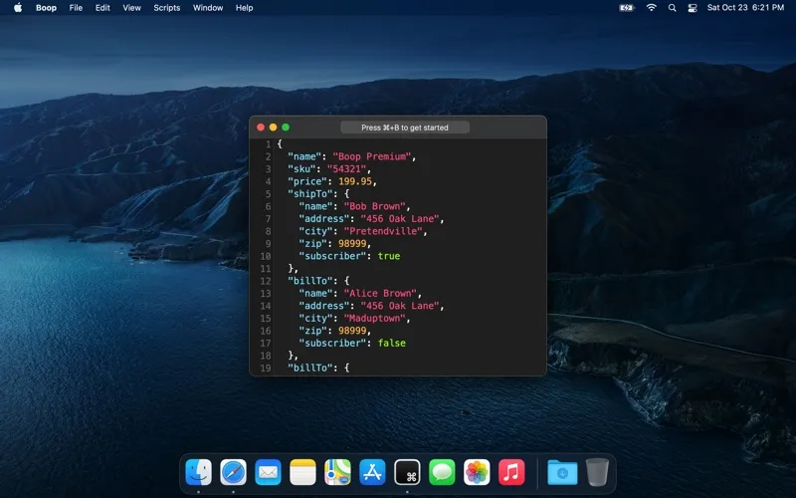Click line number 15 in the gutter
The width and height of the screenshot is (796, 498).
266,318
